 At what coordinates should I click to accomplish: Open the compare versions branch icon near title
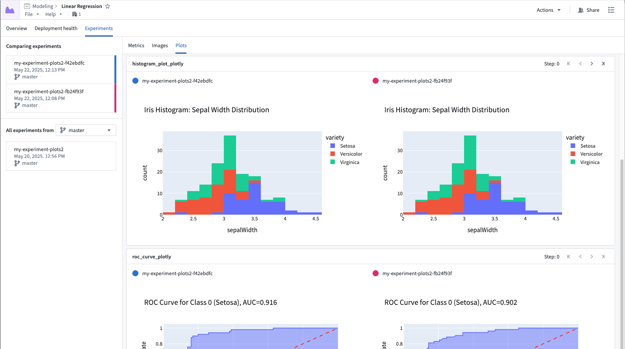point(74,14)
